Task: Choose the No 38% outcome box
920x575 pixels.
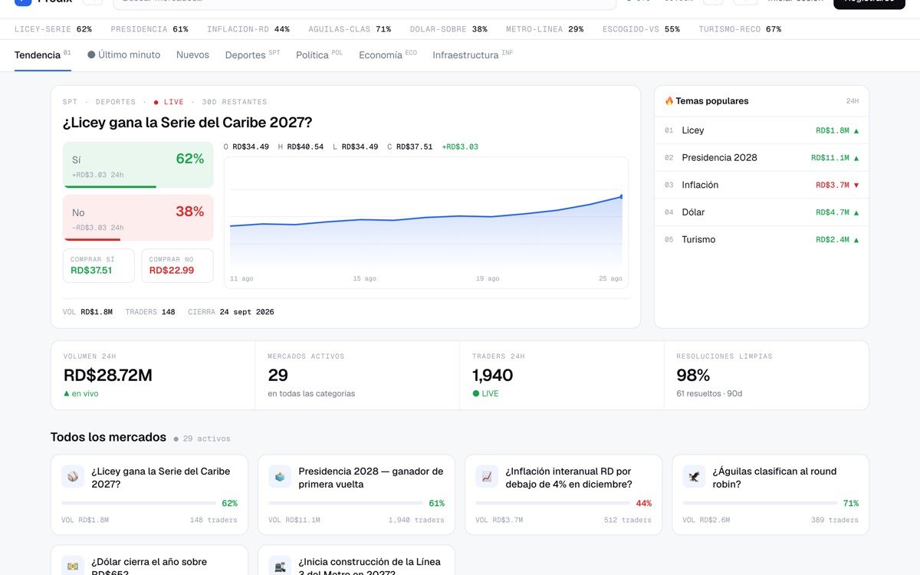Action: click(138, 218)
